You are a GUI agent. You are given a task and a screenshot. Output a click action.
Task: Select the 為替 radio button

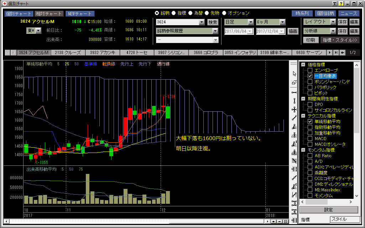pyautogui.click(x=191, y=13)
